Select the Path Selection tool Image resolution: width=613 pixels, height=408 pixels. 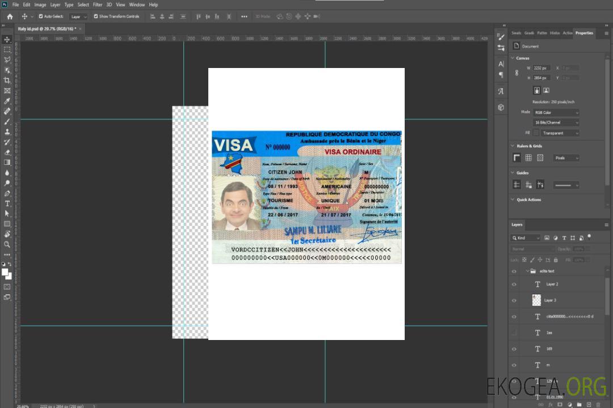[7, 214]
